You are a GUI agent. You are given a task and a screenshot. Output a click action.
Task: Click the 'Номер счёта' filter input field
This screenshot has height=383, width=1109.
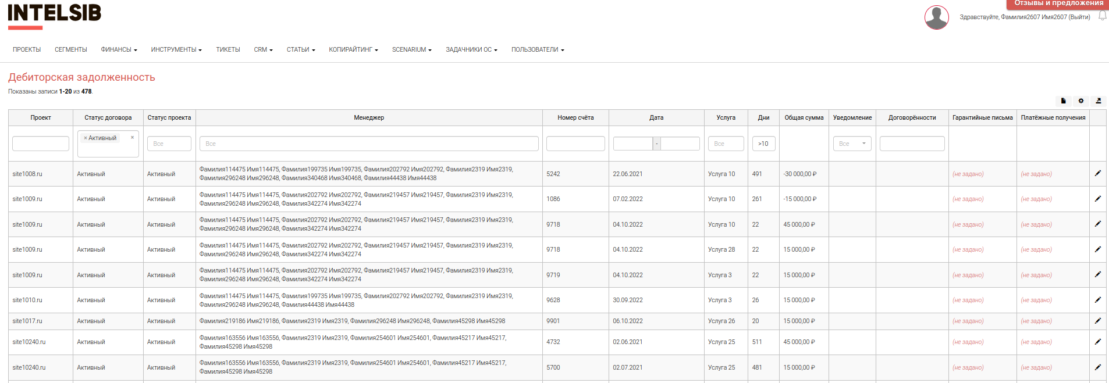(575, 144)
